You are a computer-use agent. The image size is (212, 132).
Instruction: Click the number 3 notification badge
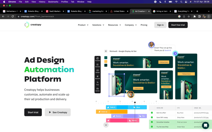(175, 54)
